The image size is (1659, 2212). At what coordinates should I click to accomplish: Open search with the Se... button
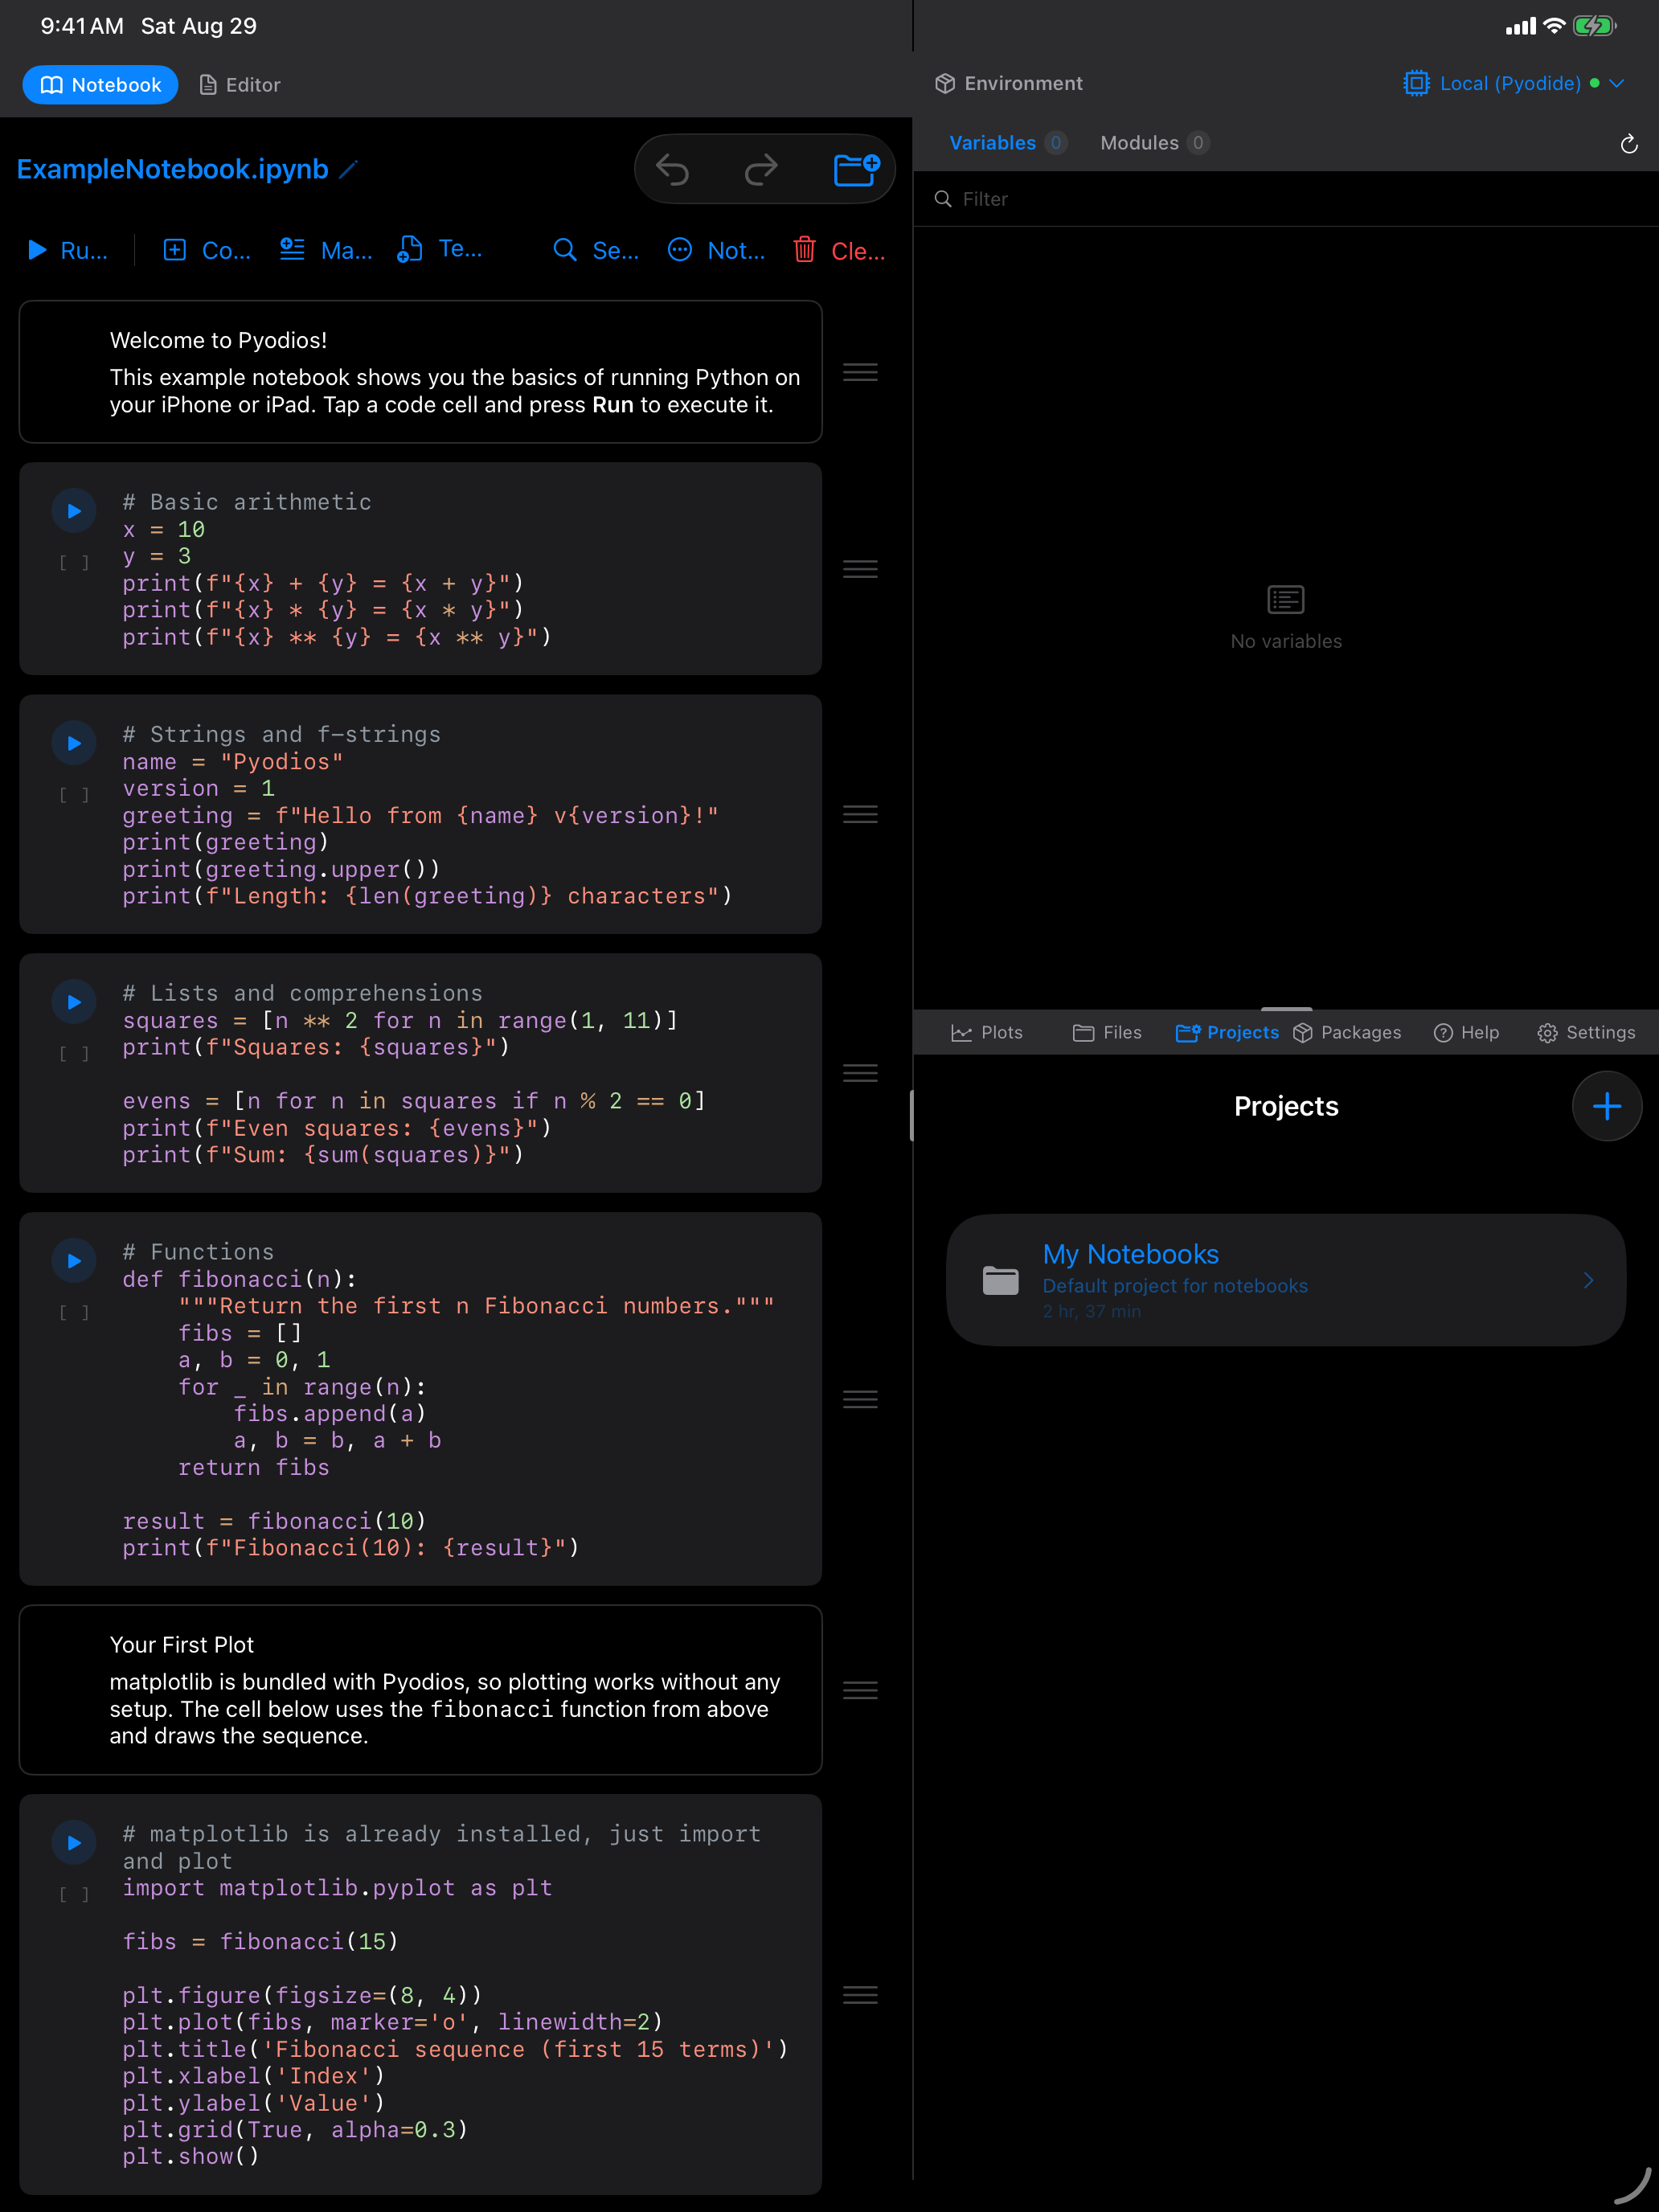pyautogui.click(x=596, y=250)
